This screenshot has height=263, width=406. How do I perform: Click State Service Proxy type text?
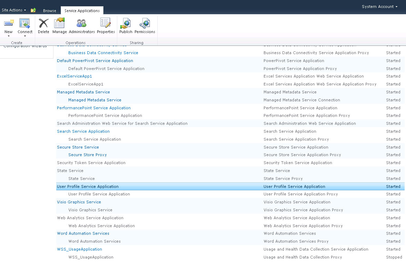tap(283, 179)
